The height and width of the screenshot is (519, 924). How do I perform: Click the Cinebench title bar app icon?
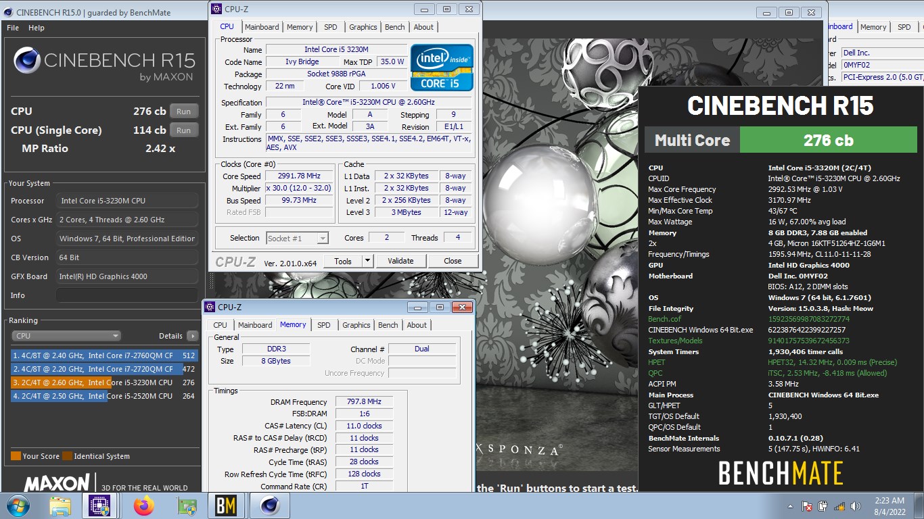[7, 11]
